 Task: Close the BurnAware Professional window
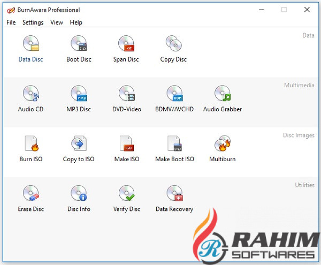click(307, 10)
